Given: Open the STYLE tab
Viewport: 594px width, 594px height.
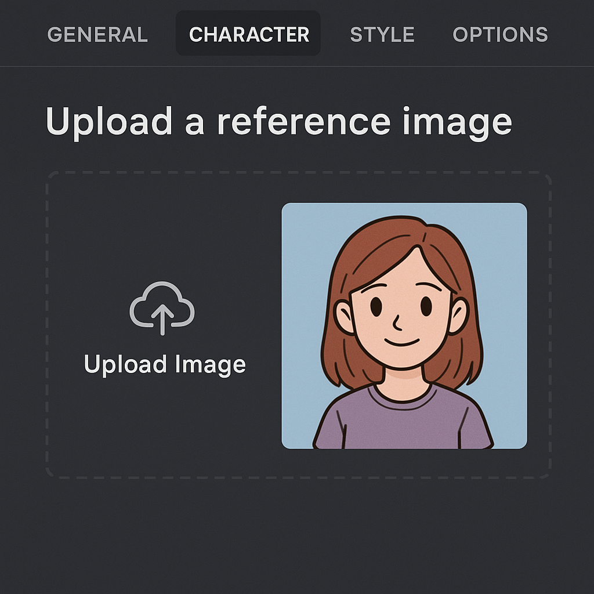Looking at the screenshot, I should pyautogui.click(x=382, y=34).
